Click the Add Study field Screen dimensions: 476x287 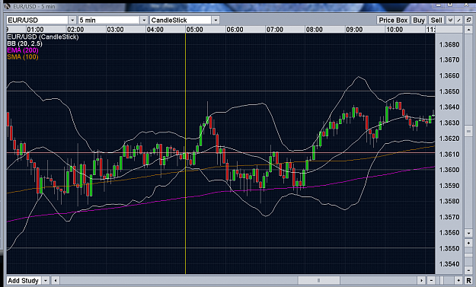tap(24, 280)
